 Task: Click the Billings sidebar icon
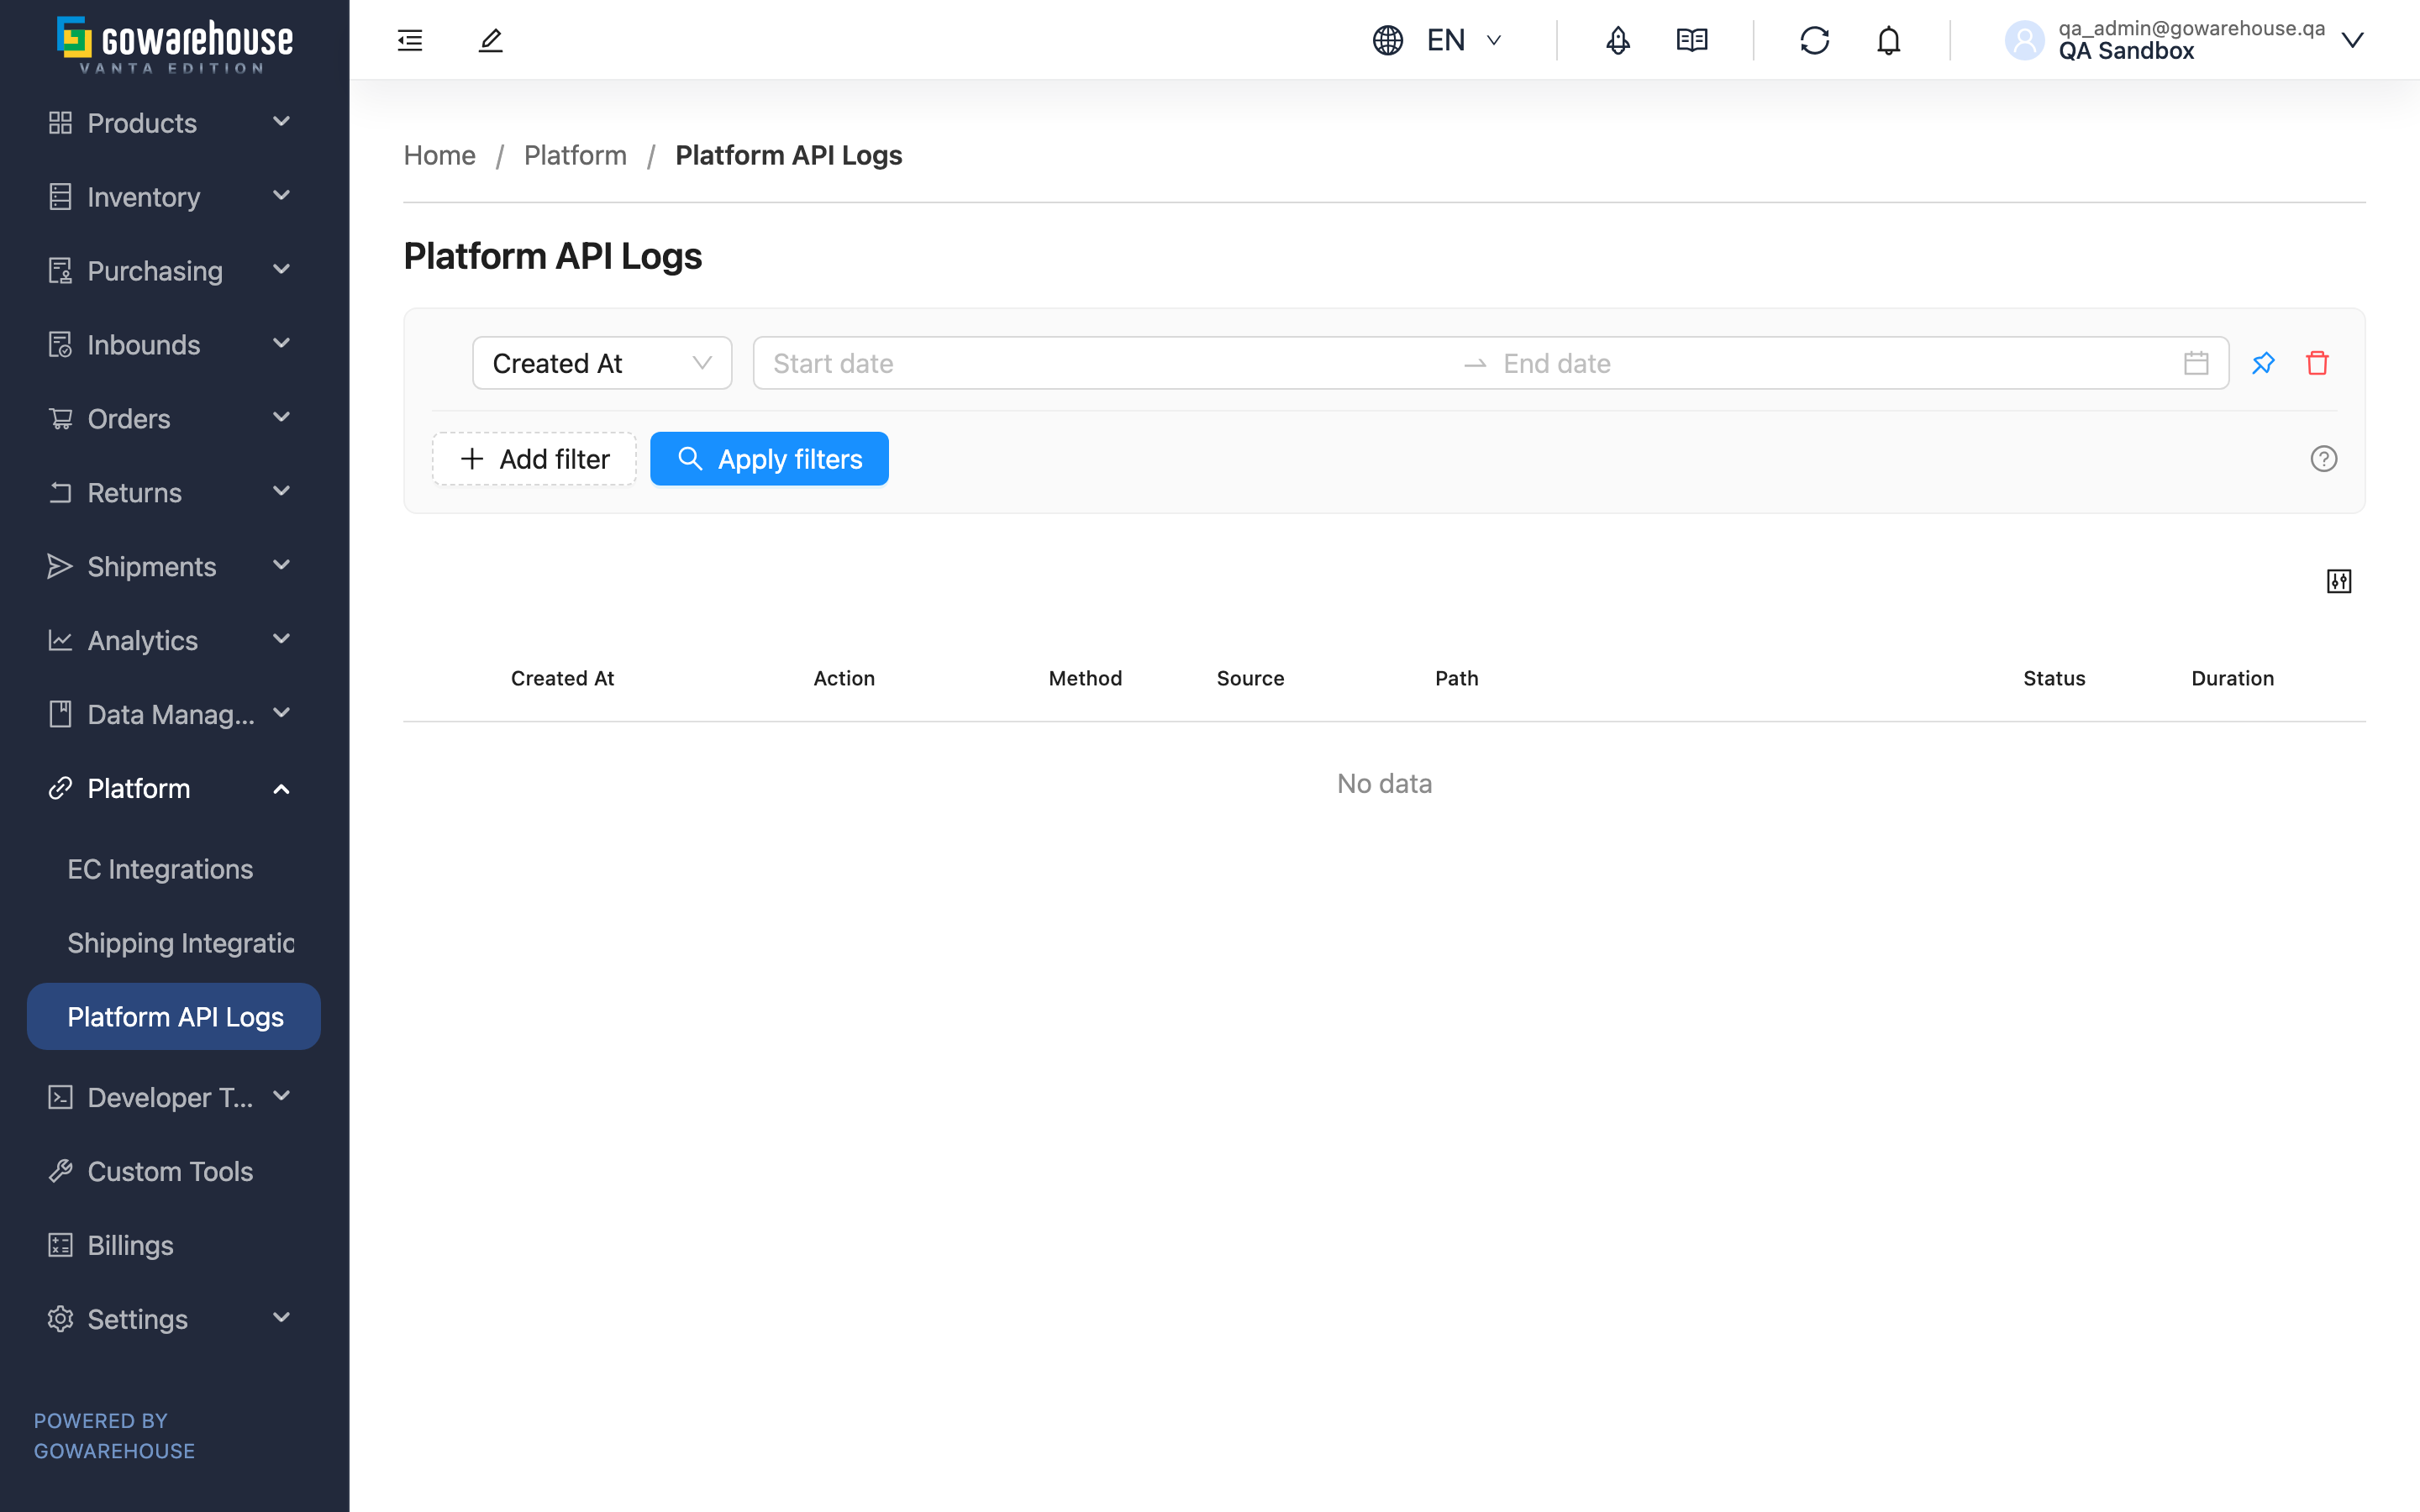(61, 1245)
